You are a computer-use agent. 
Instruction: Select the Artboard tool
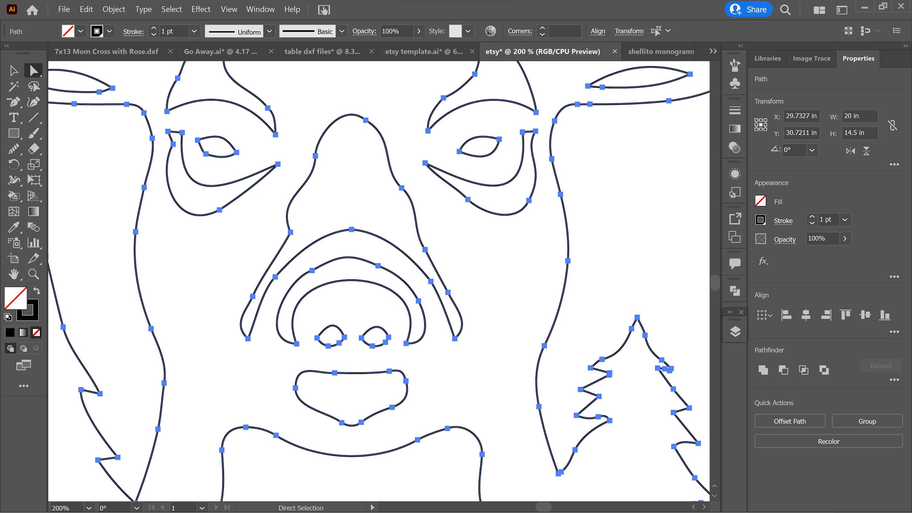[x=13, y=259]
